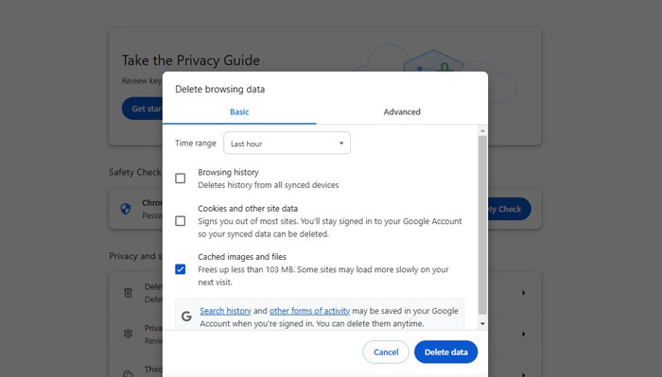Screen dimensions: 662x377
Task: Click the Get started button behind dialog
Action: tap(142, 109)
